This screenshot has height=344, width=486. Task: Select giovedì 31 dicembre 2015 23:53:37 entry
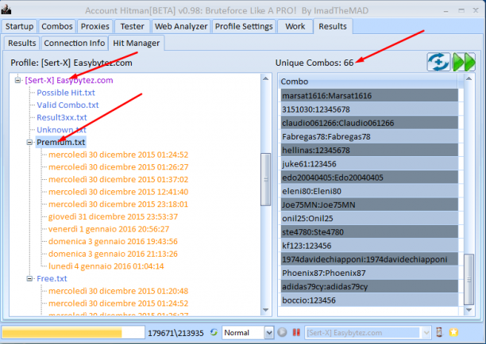coord(113,216)
